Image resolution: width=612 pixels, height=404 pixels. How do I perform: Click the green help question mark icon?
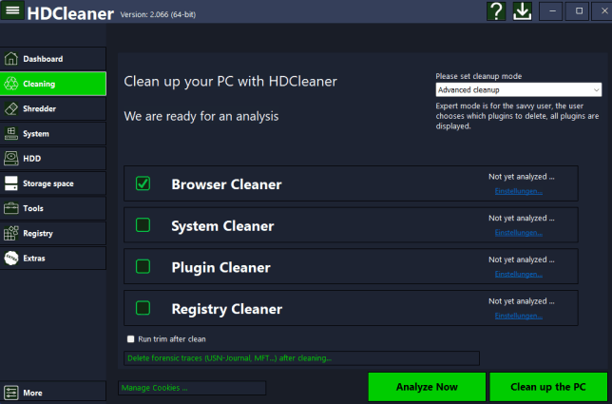pos(496,11)
